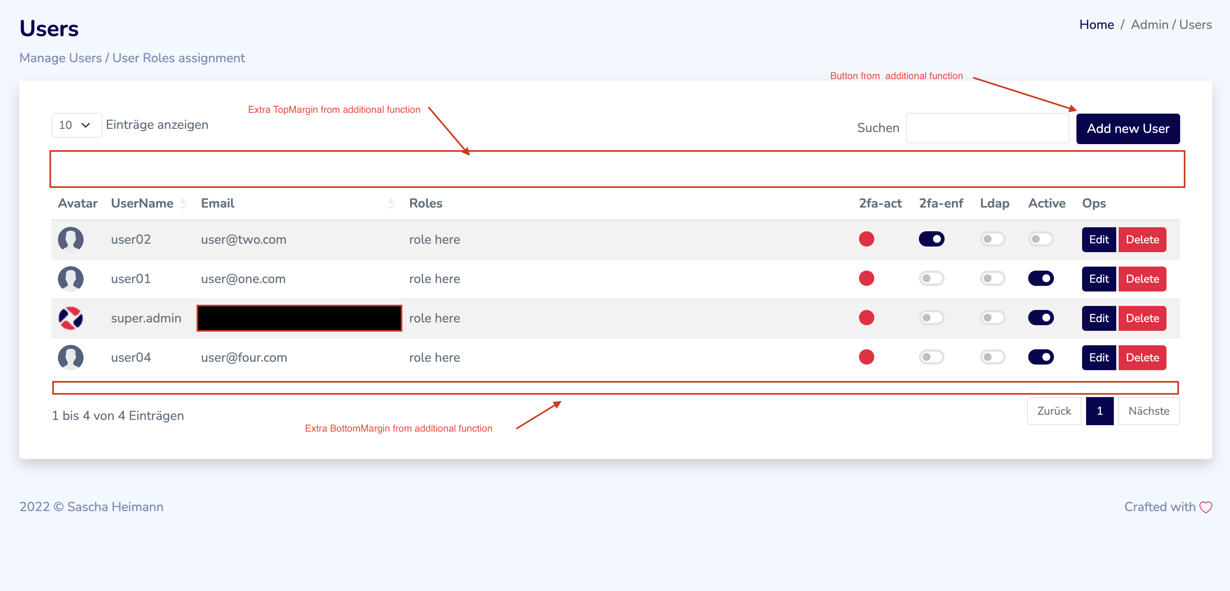Go to Home breadcrumb link
This screenshot has height=591, width=1230.
pyautogui.click(x=1096, y=25)
